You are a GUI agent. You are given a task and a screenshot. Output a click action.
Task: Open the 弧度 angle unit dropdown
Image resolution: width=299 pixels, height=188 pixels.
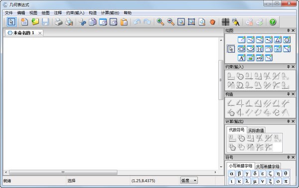(189, 181)
